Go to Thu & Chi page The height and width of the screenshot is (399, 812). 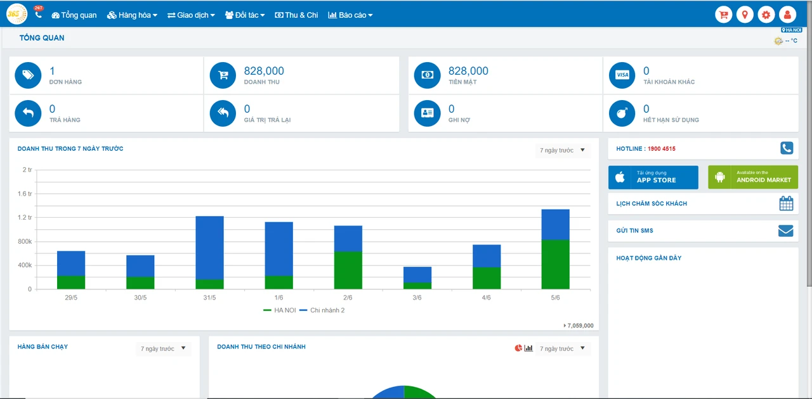(x=296, y=15)
